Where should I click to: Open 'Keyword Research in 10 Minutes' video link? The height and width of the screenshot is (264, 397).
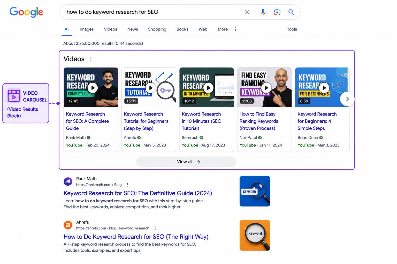pyautogui.click(x=202, y=121)
